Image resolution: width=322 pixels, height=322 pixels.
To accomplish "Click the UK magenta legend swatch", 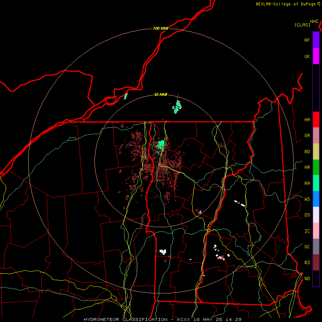I will [316, 56].
